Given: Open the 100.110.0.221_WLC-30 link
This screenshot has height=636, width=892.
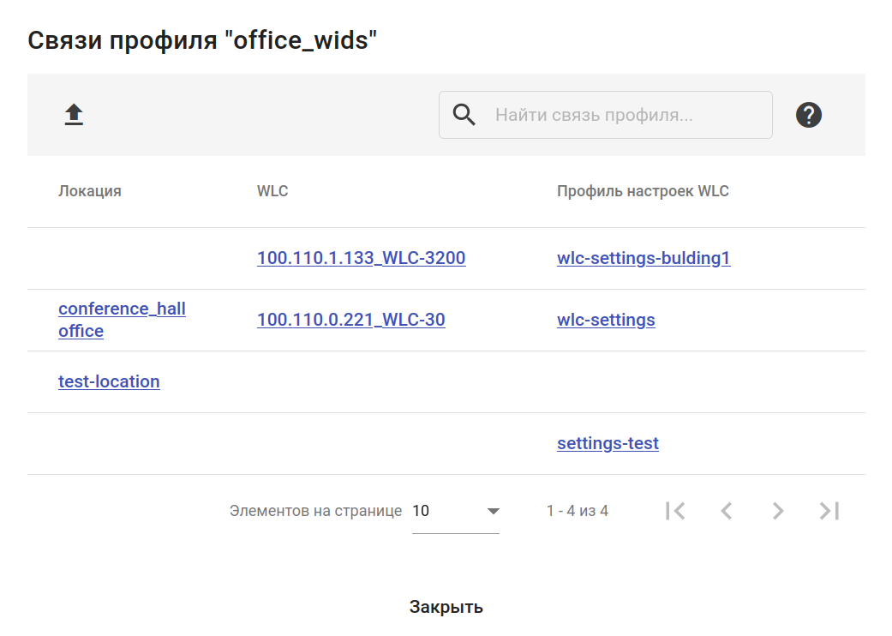Looking at the screenshot, I should (x=350, y=320).
